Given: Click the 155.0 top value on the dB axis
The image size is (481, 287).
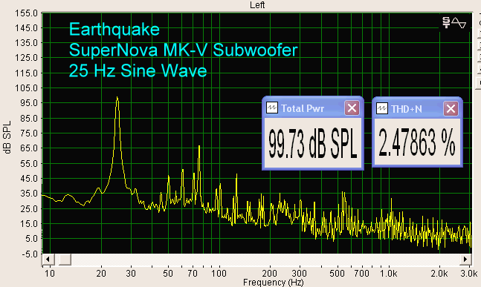Looking at the screenshot, I should tap(26, 13).
